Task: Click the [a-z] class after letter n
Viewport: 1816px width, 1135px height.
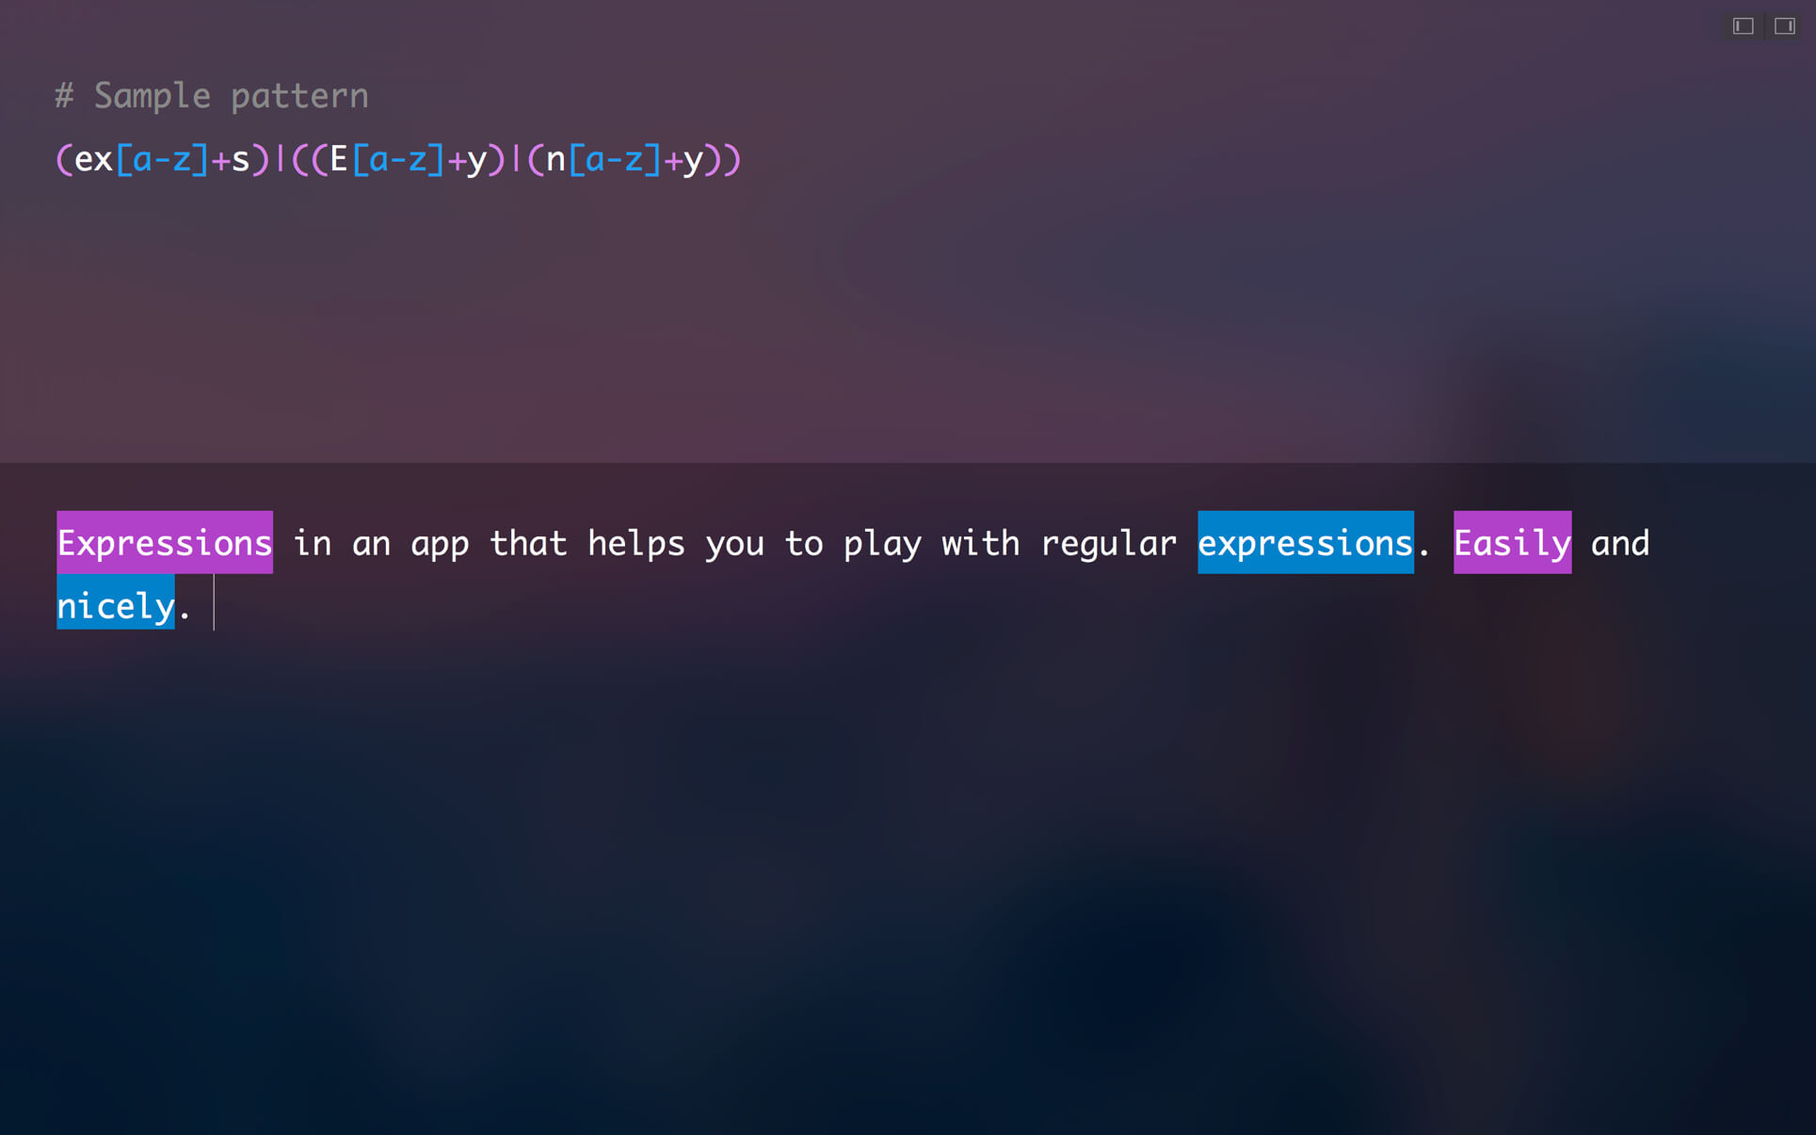Action: pyautogui.click(x=615, y=159)
